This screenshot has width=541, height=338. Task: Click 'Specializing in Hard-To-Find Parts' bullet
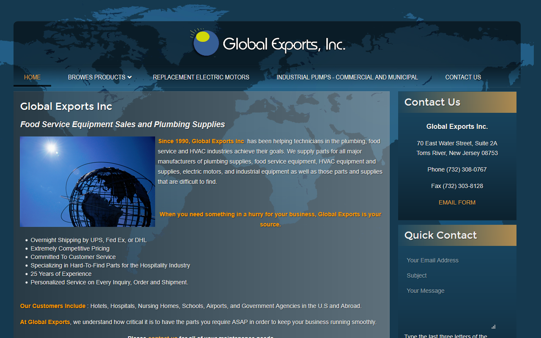pyautogui.click(x=110, y=265)
